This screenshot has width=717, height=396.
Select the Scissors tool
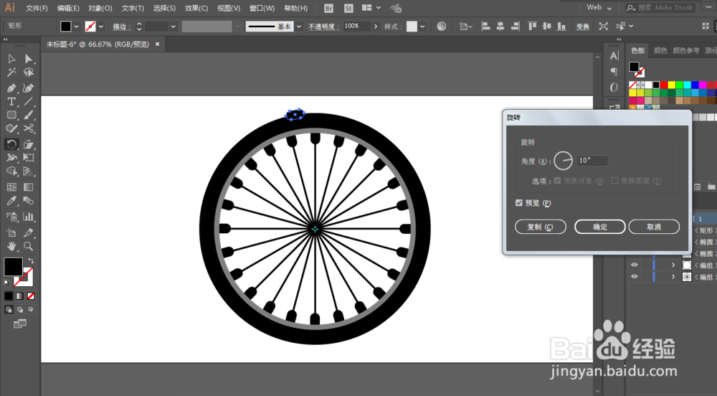pos(29,128)
